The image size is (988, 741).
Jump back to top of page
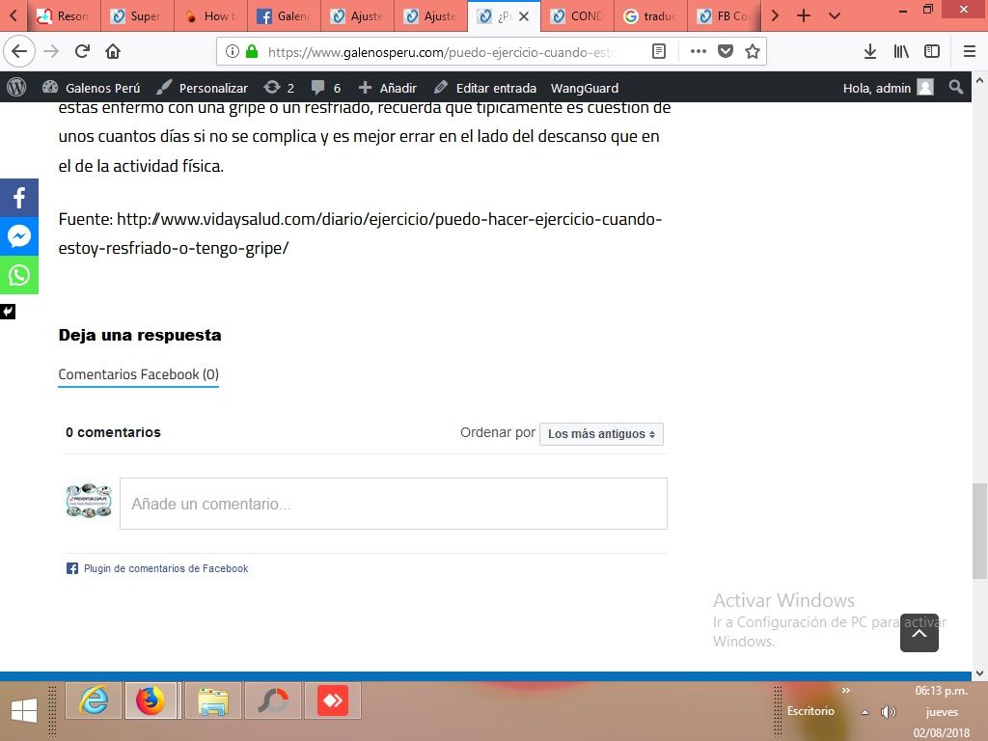pos(919,633)
